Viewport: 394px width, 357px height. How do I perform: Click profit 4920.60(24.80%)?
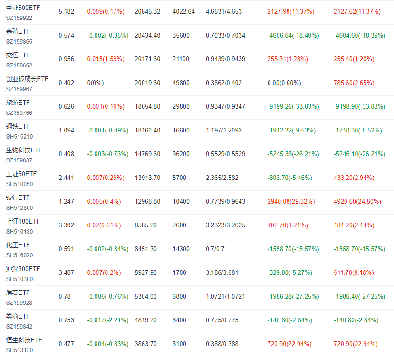coord(357,201)
